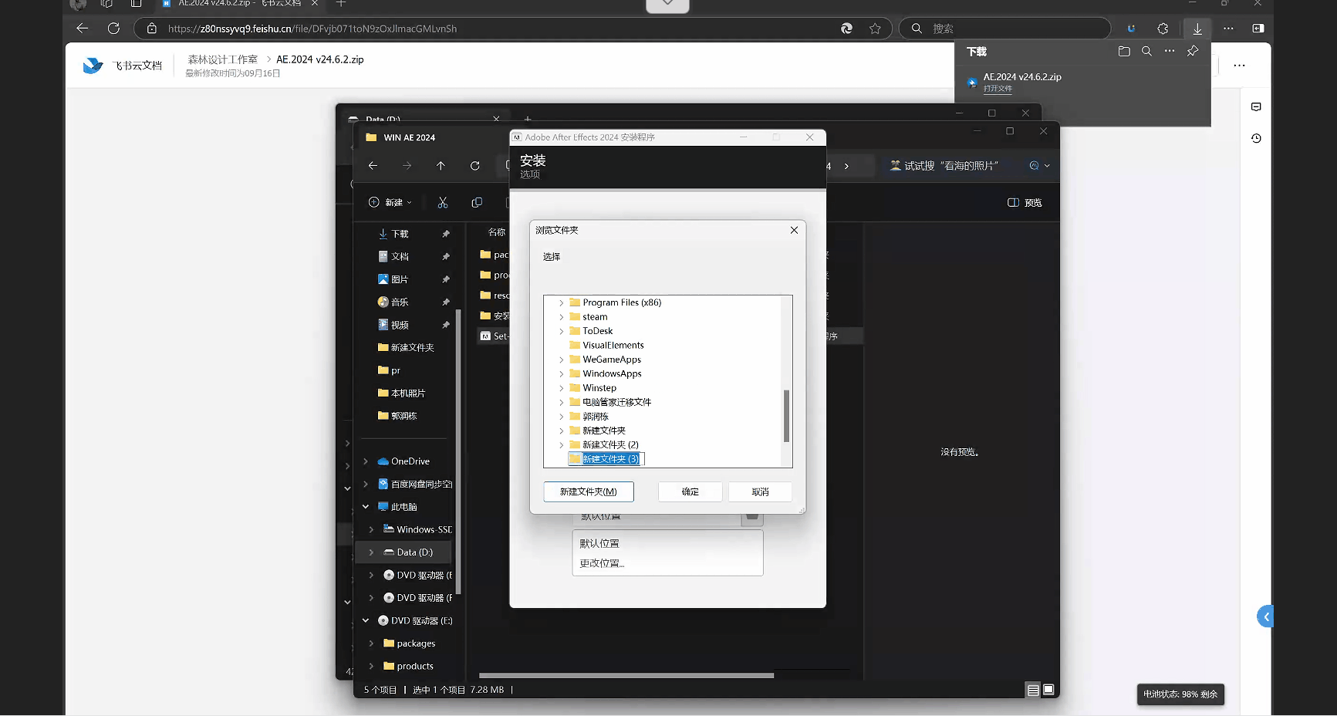
Task: Pin the downloads panel
Action: tap(1193, 52)
